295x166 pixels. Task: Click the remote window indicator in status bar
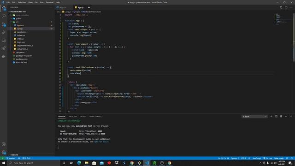(3, 158)
